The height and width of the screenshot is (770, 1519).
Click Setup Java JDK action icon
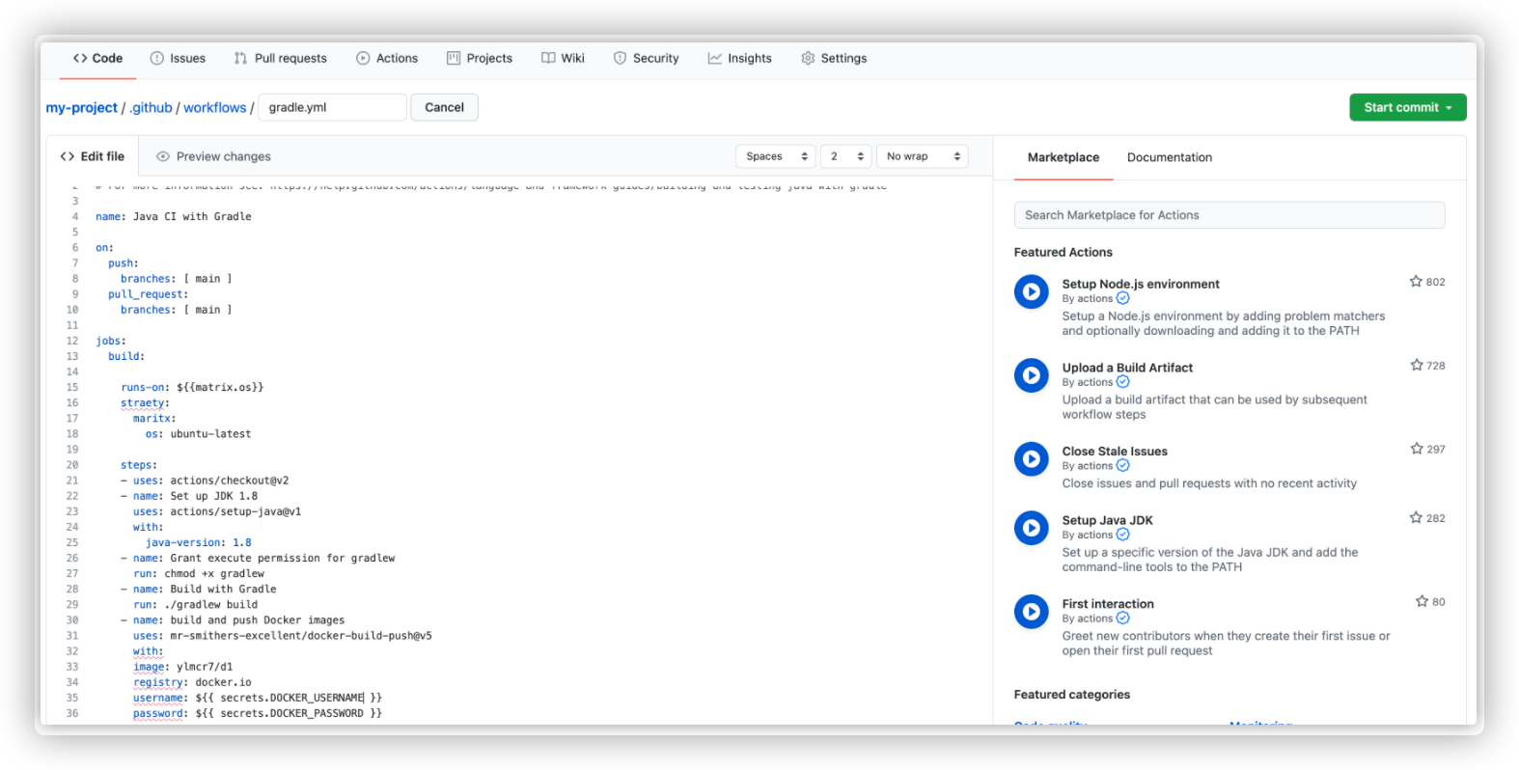[x=1032, y=528]
